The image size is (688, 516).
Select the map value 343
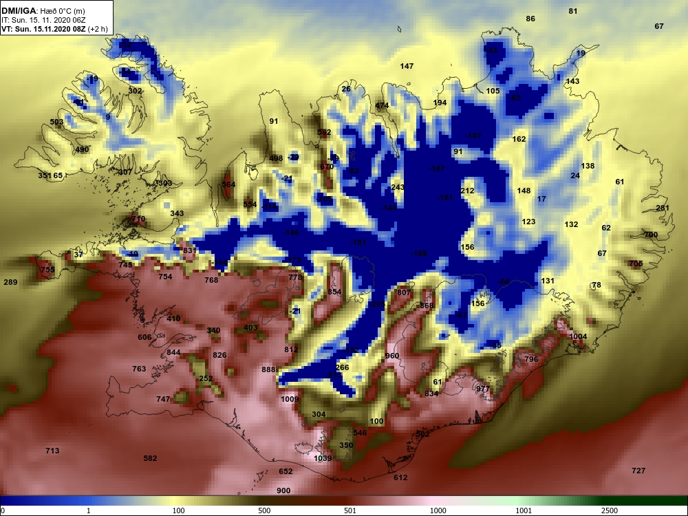178,213
